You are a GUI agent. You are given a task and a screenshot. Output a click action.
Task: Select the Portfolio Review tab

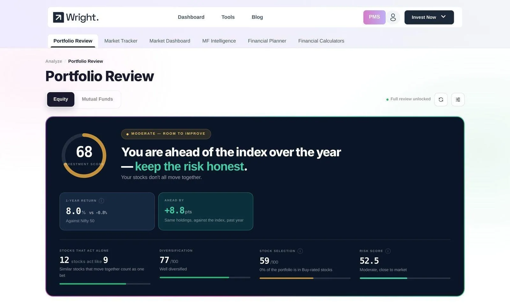tap(73, 41)
